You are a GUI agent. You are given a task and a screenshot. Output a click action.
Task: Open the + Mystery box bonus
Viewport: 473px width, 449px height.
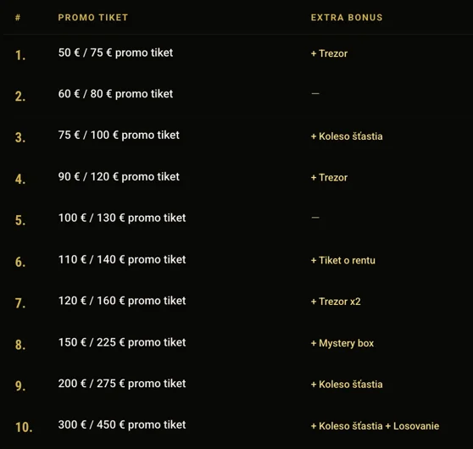(342, 343)
